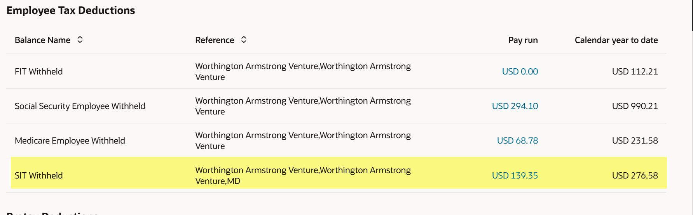The width and height of the screenshot is (693, 215).
Task: Sort by Reference arrows icon
Action: point(244,40)
